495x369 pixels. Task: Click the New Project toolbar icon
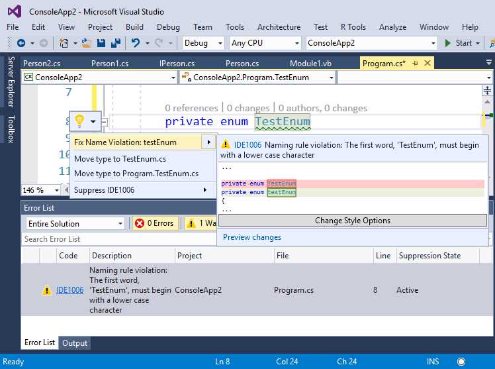(x=64, y=43)
